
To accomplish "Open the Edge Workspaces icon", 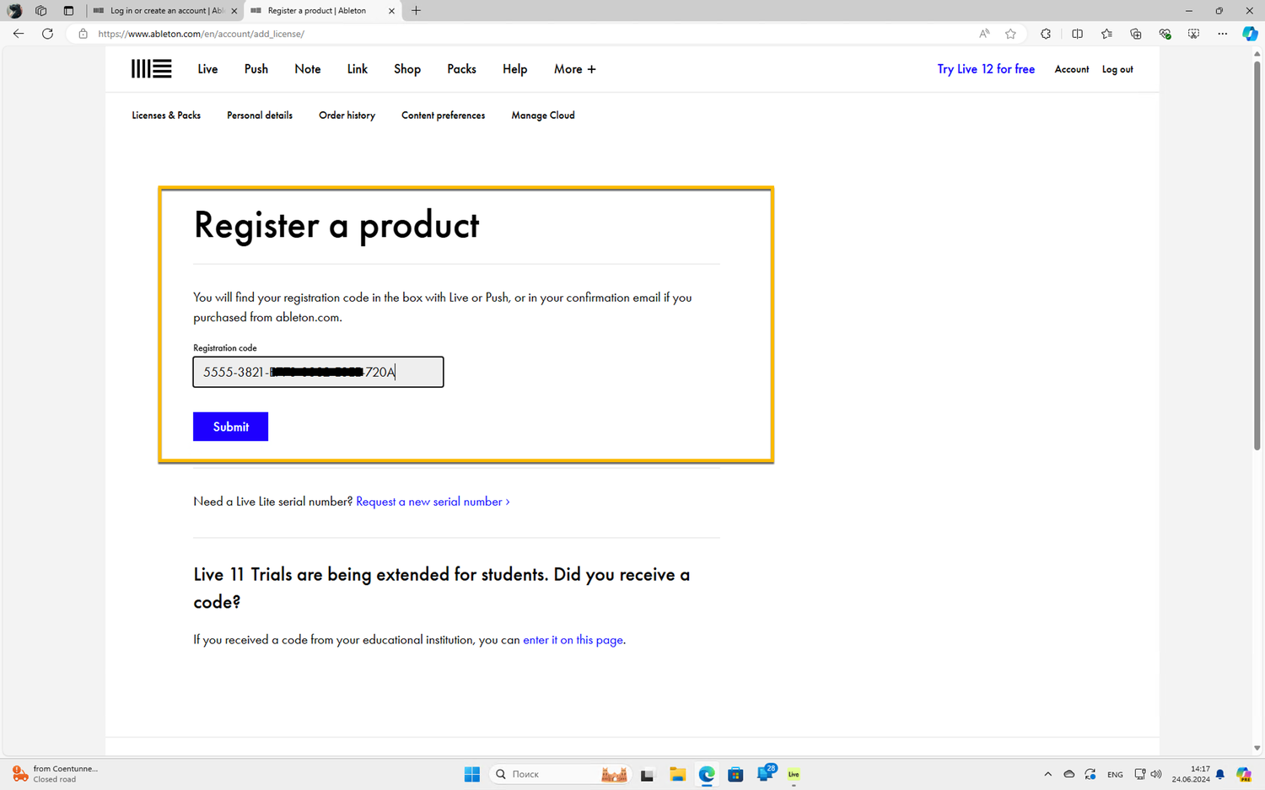I will [x=40, y=11].
